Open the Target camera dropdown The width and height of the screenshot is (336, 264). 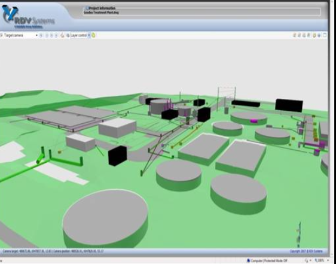(36, 35)
